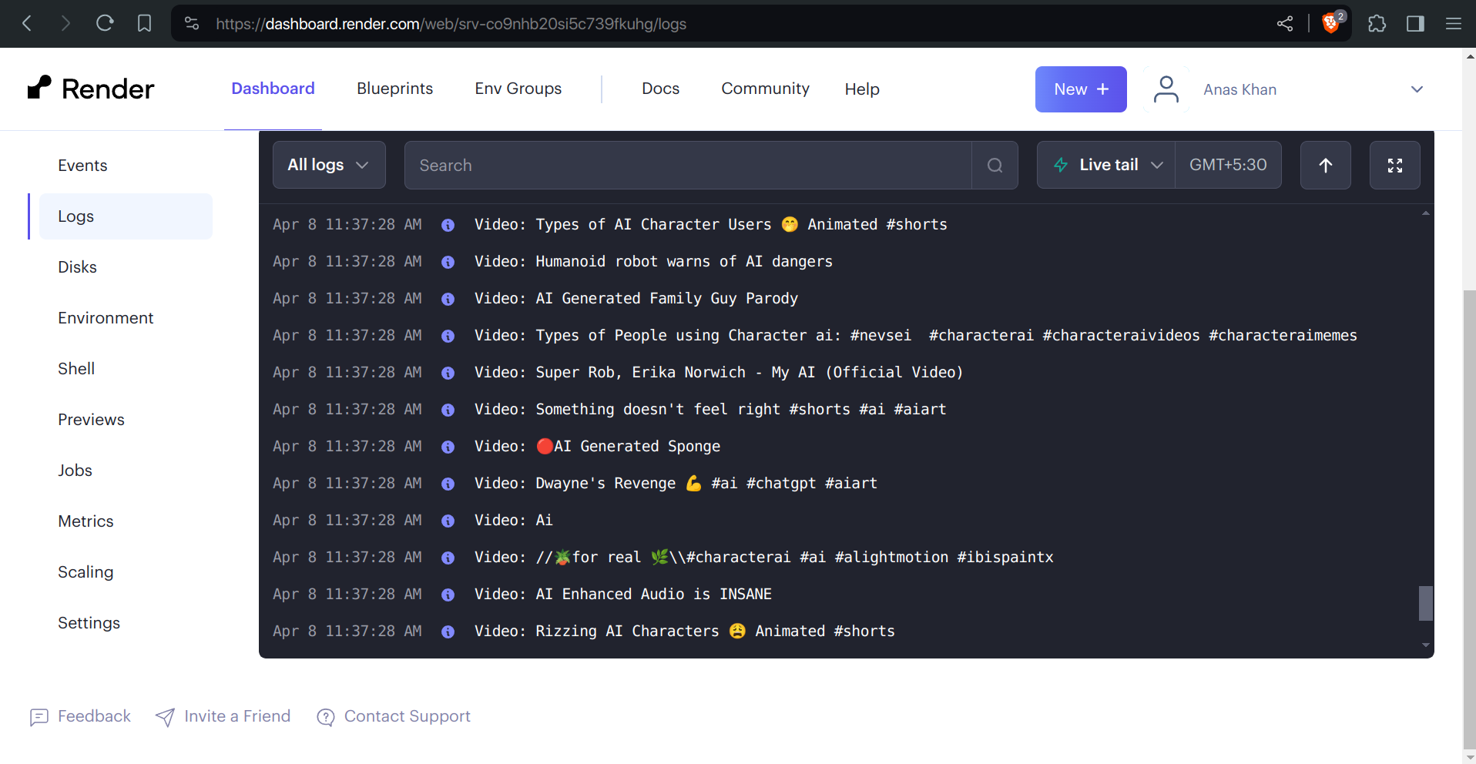Screen dimensions: 1476x764
Task: Open the Live tail dropdown
Action: point(1106,165)
